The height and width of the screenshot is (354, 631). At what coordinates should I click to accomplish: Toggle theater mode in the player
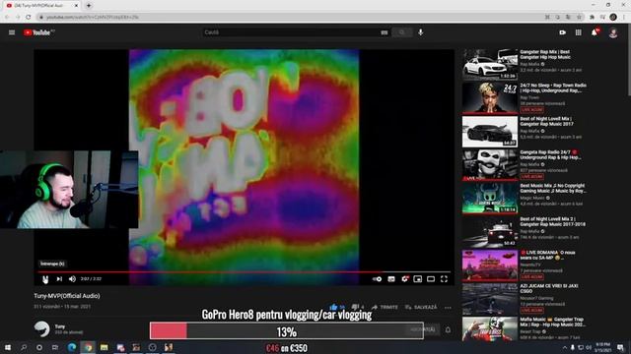431,279
